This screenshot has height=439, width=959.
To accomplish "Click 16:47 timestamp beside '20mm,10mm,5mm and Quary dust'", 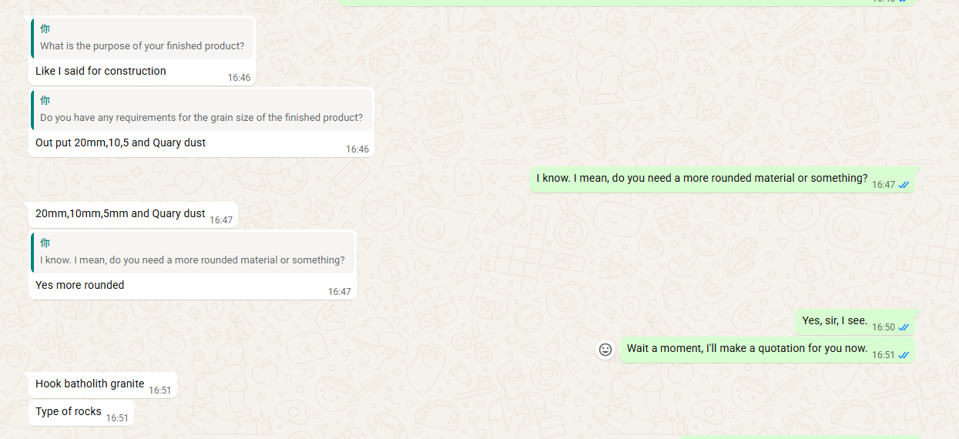I will 221,220.
